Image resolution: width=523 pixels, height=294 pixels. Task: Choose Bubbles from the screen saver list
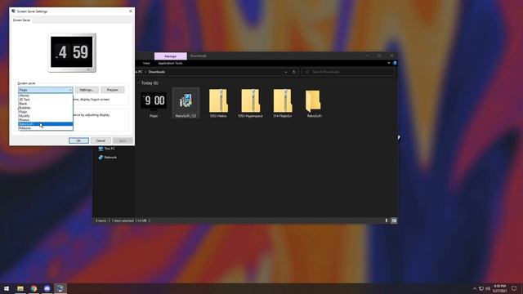coord(46,108)
